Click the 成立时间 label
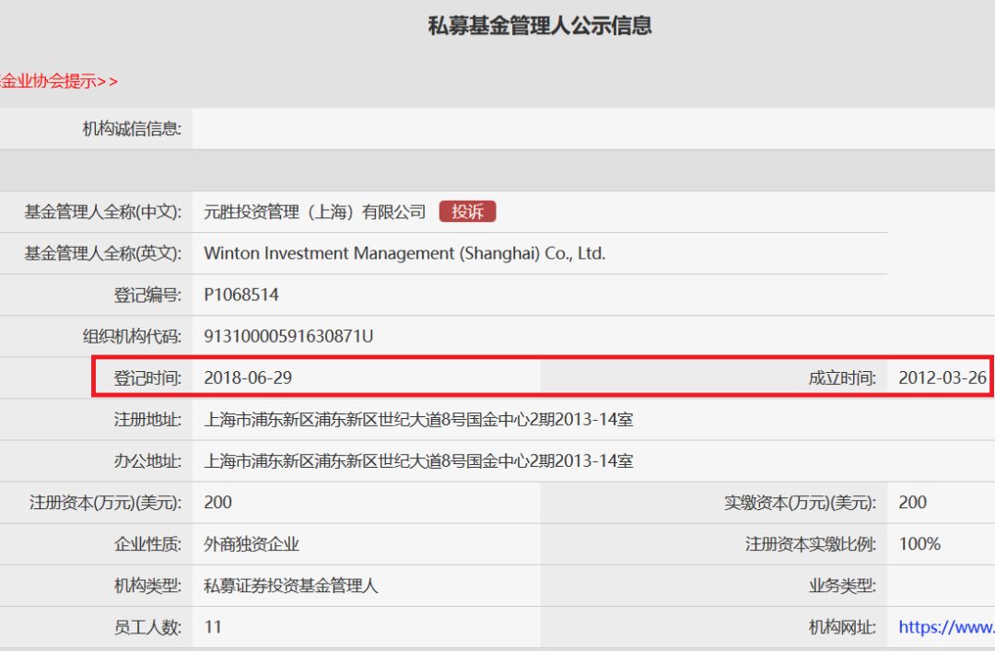 coord(842,378)
